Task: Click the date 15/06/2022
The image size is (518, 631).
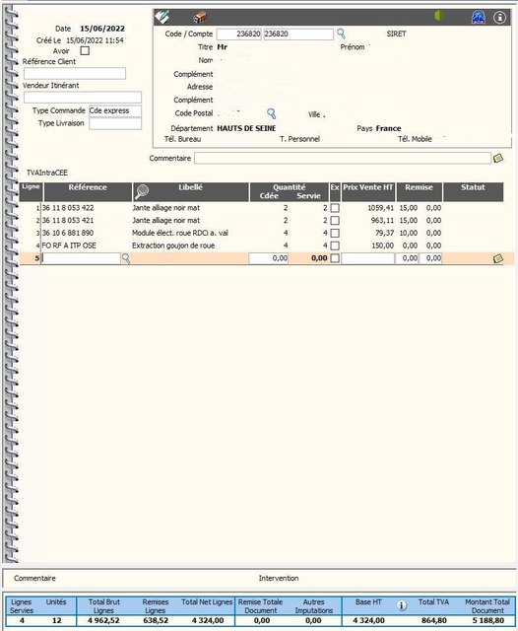Action: click(x=102, y=29)
